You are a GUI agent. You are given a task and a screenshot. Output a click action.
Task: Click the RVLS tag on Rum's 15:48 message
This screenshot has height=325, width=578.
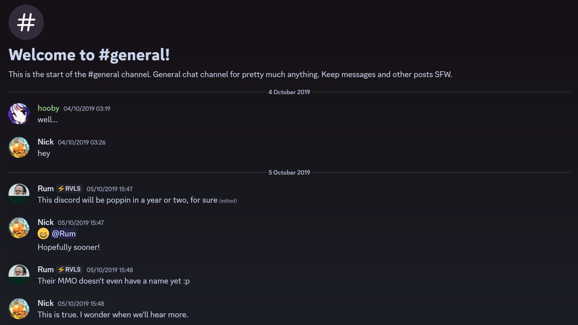(x=69, y=269)
